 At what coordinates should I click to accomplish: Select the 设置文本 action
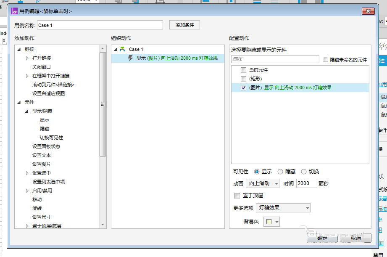click(x=42, y=156)
